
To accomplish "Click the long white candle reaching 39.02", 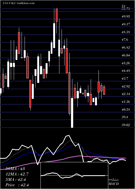I will (x=72, y=113).
